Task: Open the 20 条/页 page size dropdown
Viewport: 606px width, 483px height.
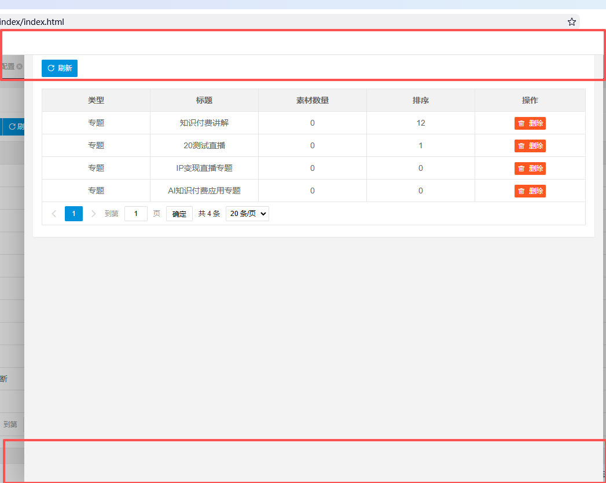Action: [x=247, y=214]
